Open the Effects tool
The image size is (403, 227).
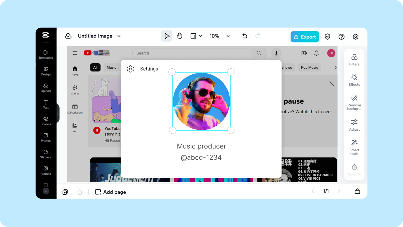point(354,80)
